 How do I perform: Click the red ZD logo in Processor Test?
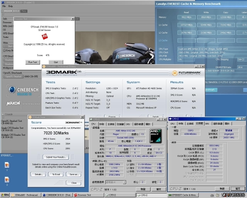coord(45,36)
